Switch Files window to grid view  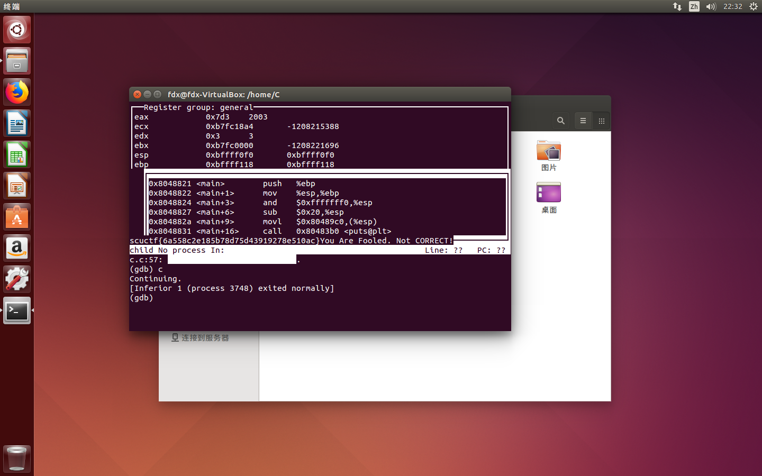tap(602, 121)
